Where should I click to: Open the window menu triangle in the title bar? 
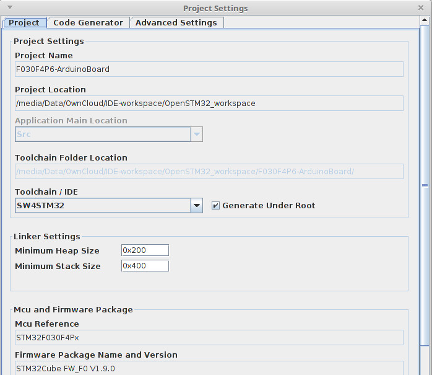(x=10, y=7)
